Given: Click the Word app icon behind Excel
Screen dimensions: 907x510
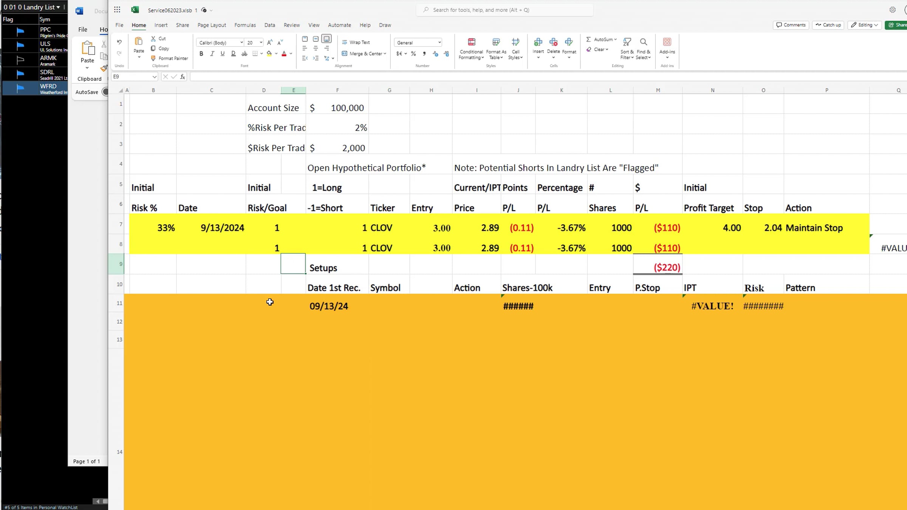Looking at the screenshot, I should pos(79,11).
